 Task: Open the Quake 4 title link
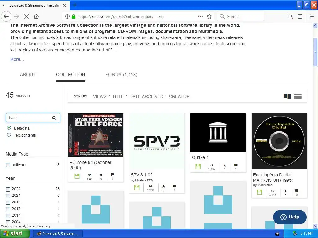coord(200,157)
